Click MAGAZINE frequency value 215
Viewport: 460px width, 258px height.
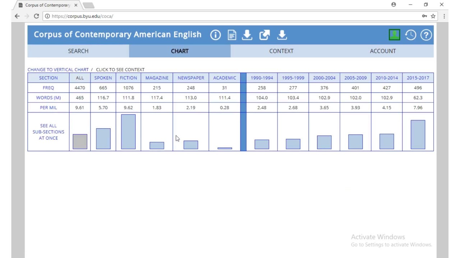click(x=157, y=88)
